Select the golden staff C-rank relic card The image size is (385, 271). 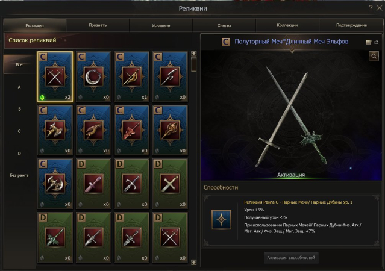coord(170,130)
